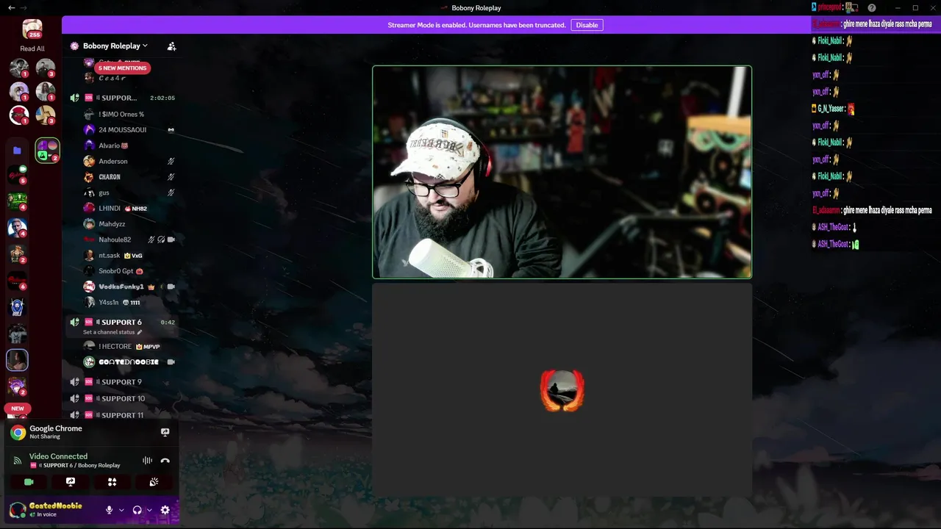Click the invite people icon
The width and height of the screenshot is (941, 529).
(x=171, y=46)
